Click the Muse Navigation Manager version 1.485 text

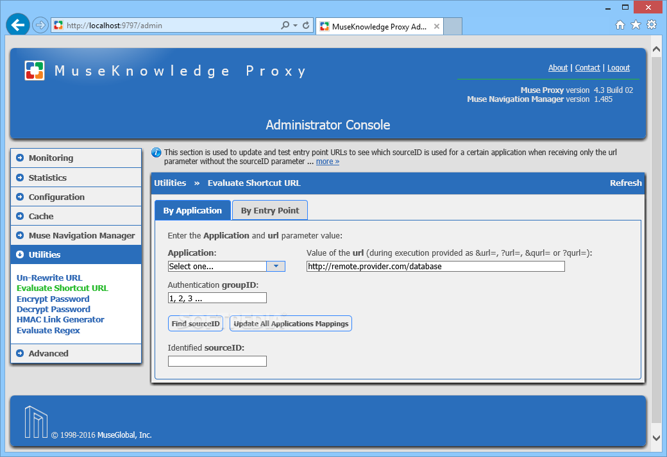(540, 99)
